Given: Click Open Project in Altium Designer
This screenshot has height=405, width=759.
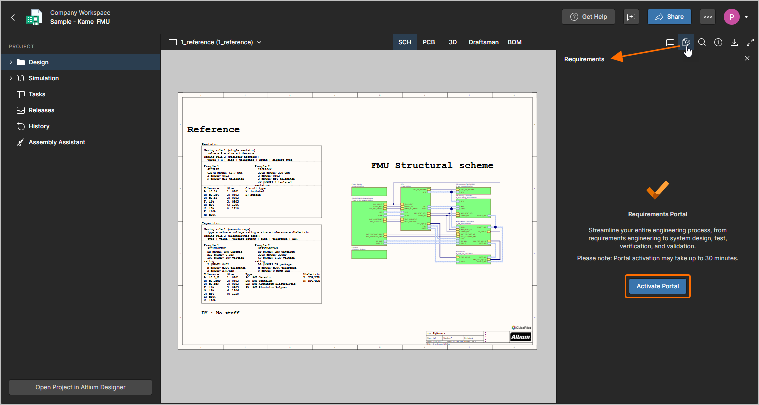Looking at the screenshot, I should coord(80,387).
